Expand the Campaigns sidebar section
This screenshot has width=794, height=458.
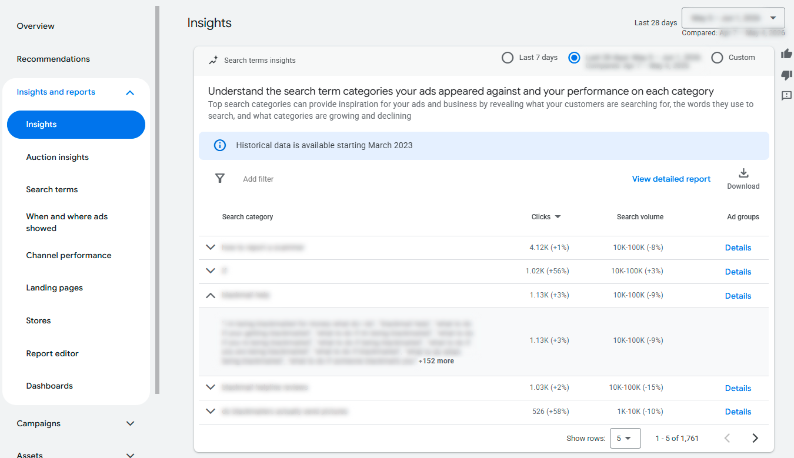click(131, 423)
